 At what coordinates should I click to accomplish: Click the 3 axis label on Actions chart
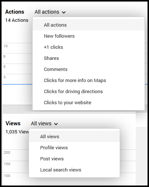point(4,77)
